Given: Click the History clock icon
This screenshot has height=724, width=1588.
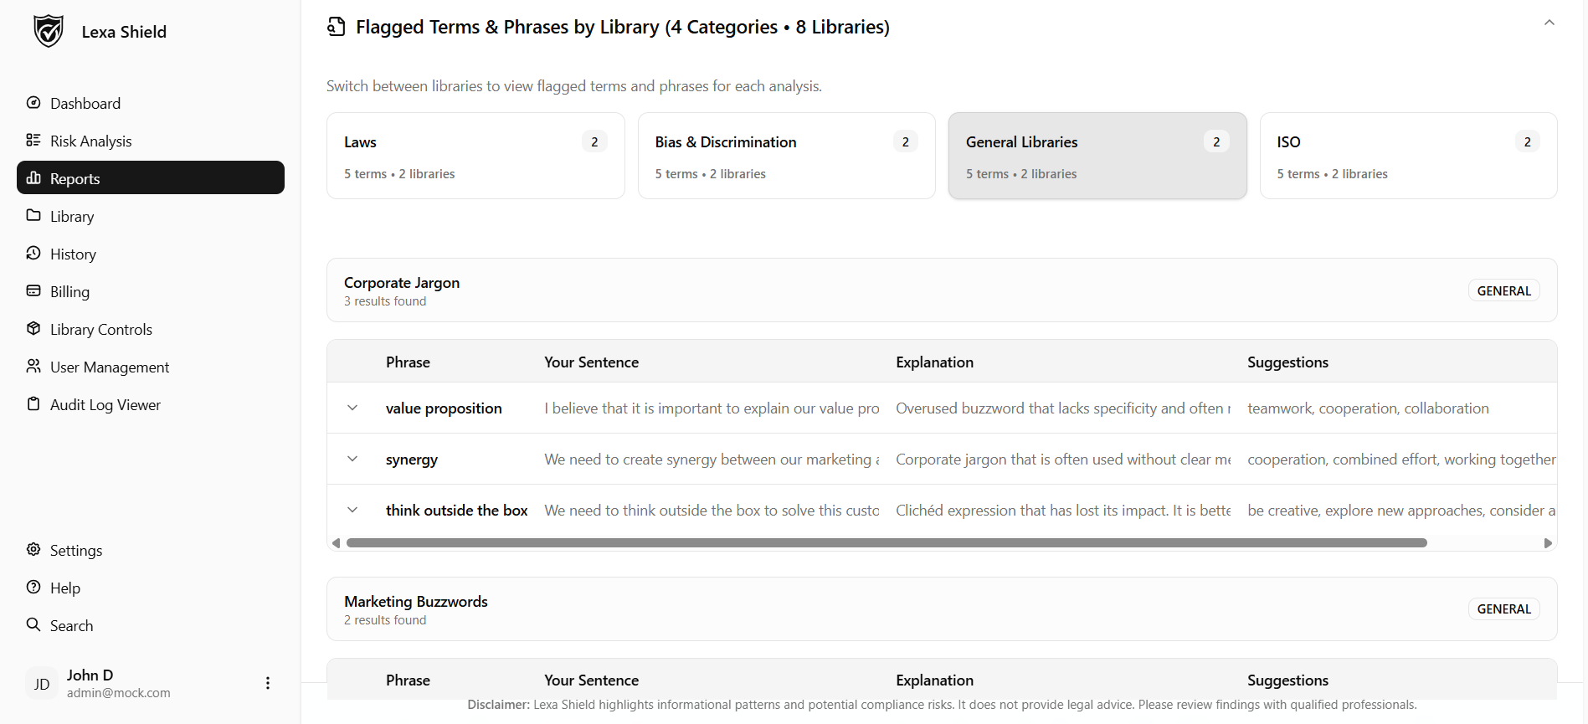Looking at the screenshot, I should pyautogui.click(x=33, y=254).
